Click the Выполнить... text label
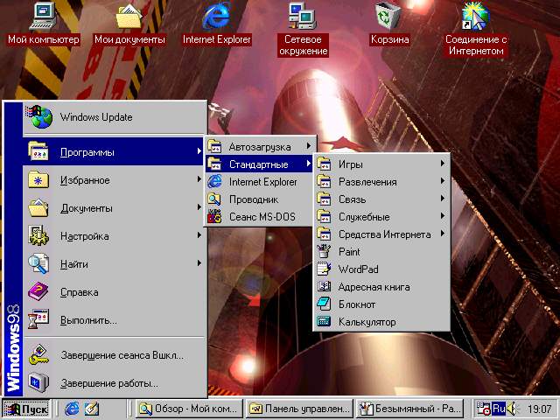This screenshot has width=560, height=420. 88,320
